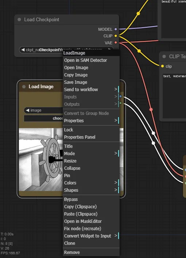
Task: Expand the Colors submenu
Action: coord(91,183)
